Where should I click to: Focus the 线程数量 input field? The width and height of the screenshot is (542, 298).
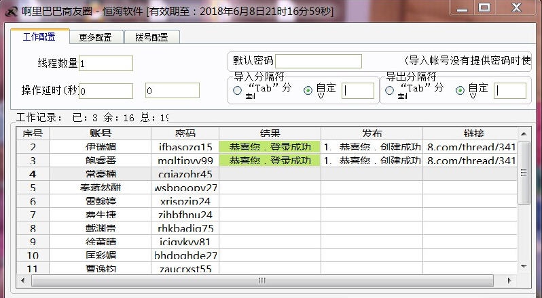(106, 64)
